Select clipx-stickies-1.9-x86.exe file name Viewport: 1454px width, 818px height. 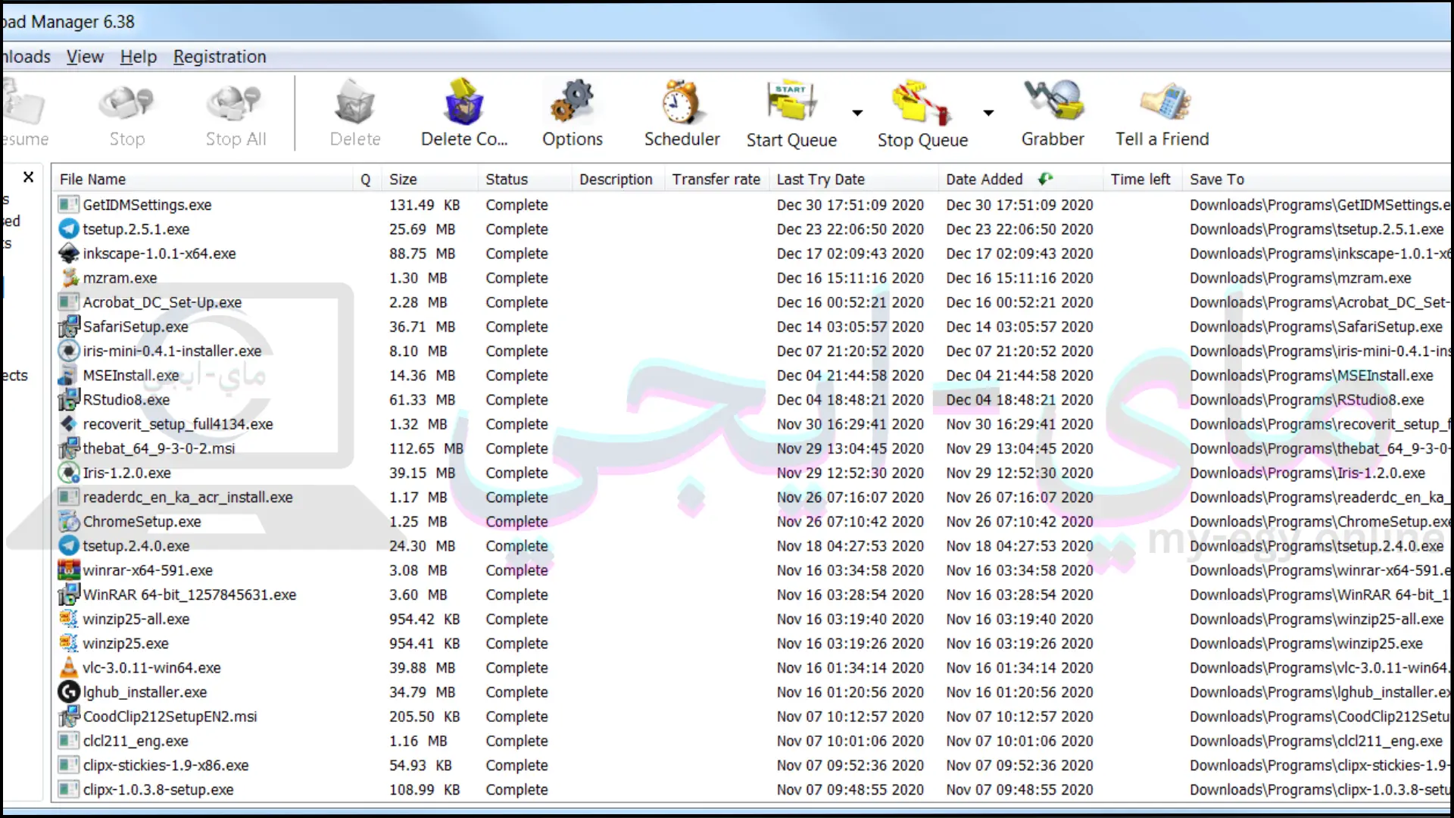pyautogui.click(x=166, y=765)
